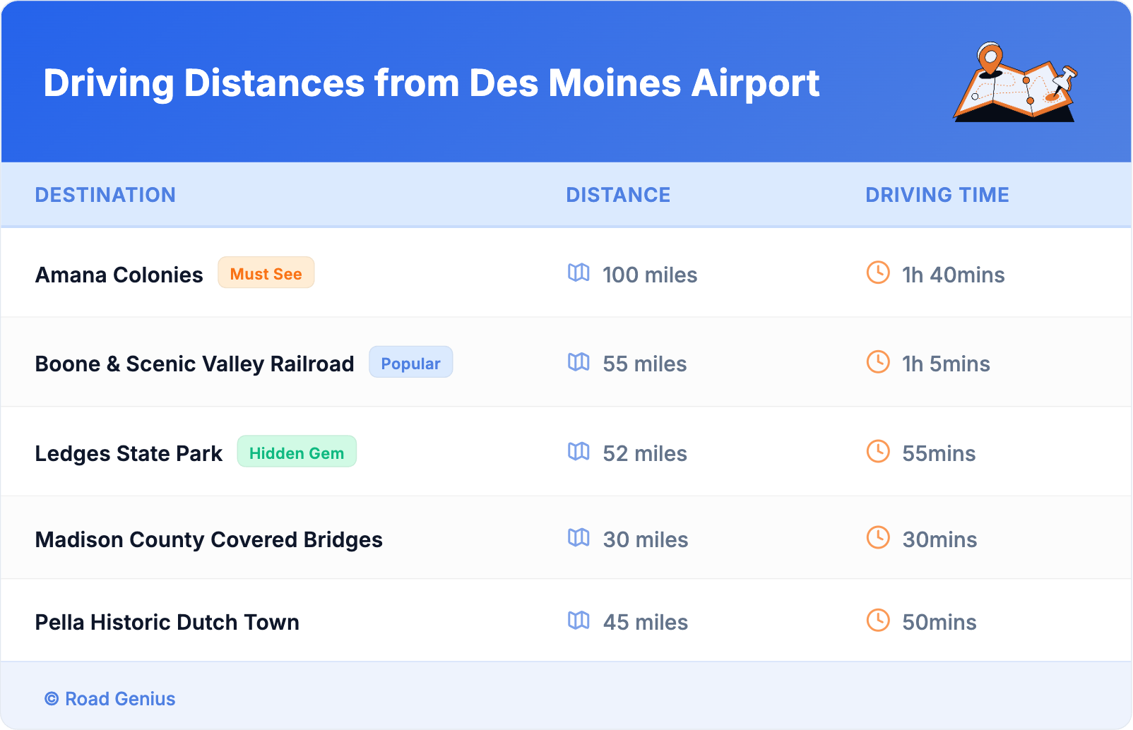The width and height of the screenshot is (1133, 730).
Task: Click the clock icon beside 50mins
Action: [878, 621]
